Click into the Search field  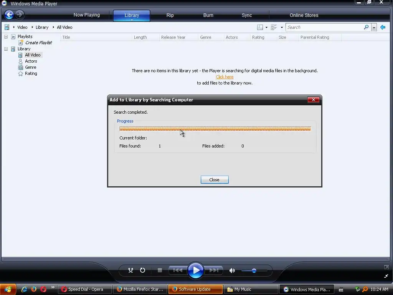pyautogui.click(x=324, y=27)
